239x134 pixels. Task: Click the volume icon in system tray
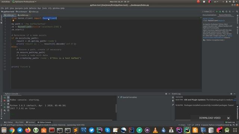pos(230,1)
